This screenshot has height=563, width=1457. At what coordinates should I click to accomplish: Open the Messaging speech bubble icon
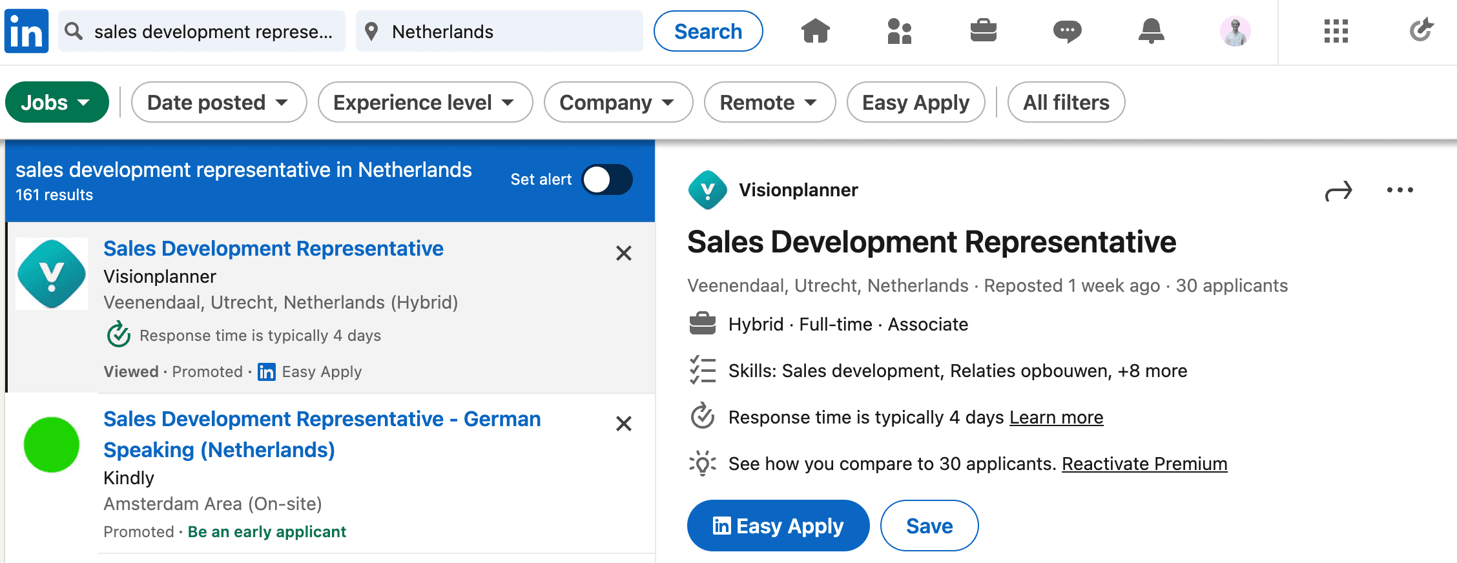[1067, 31]
